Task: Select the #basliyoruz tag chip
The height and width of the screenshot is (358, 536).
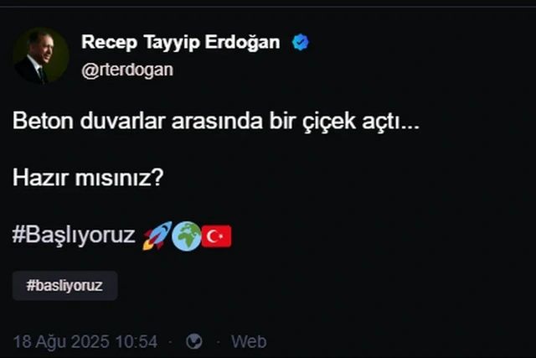Action: click(x=65, y=285)
